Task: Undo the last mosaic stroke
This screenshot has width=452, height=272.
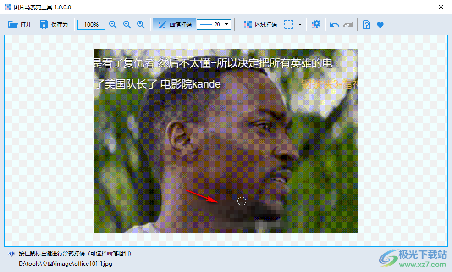Action: click(x=334, y=25)
